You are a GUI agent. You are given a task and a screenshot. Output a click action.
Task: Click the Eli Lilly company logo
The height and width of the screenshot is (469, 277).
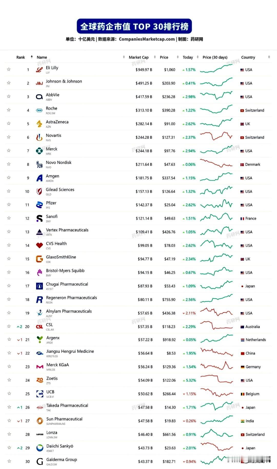39,70
